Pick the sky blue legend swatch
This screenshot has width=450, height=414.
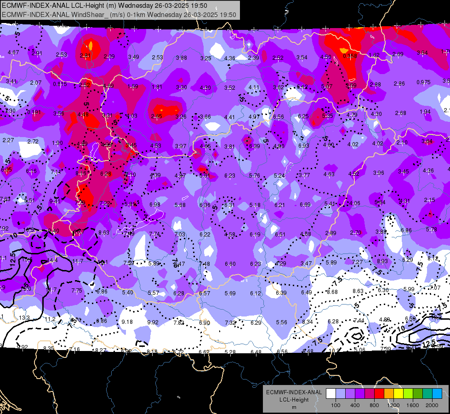(x=437, y=394)
